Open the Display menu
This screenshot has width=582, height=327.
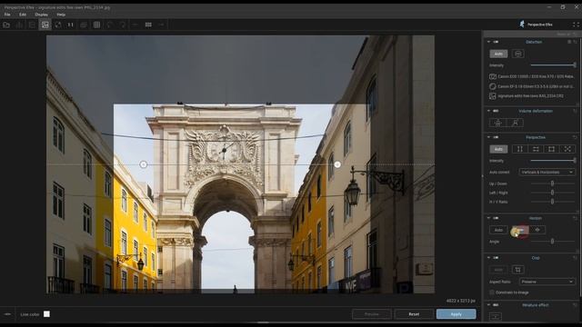41,15
